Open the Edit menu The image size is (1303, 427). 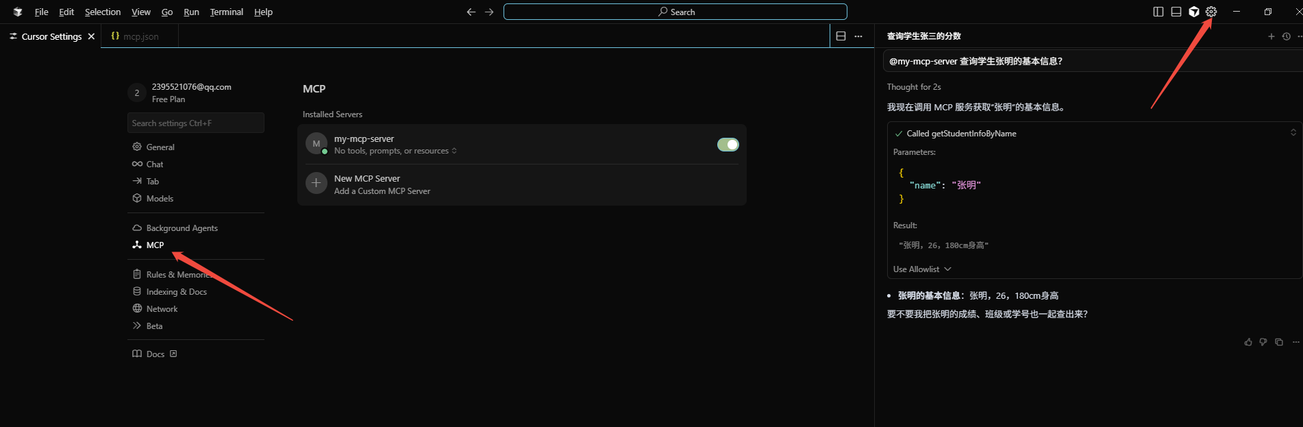tap(66, 12)
